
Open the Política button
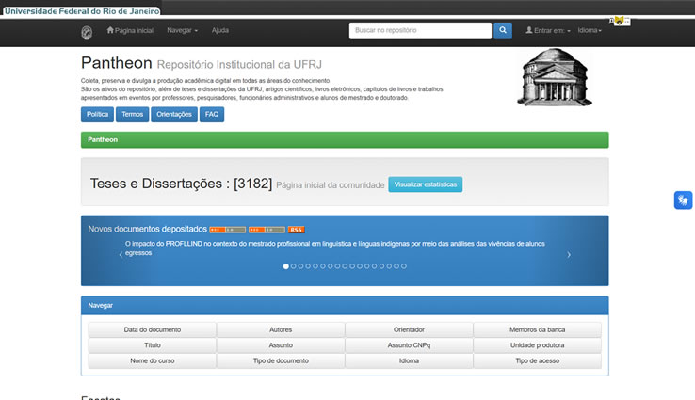point(98,114)
